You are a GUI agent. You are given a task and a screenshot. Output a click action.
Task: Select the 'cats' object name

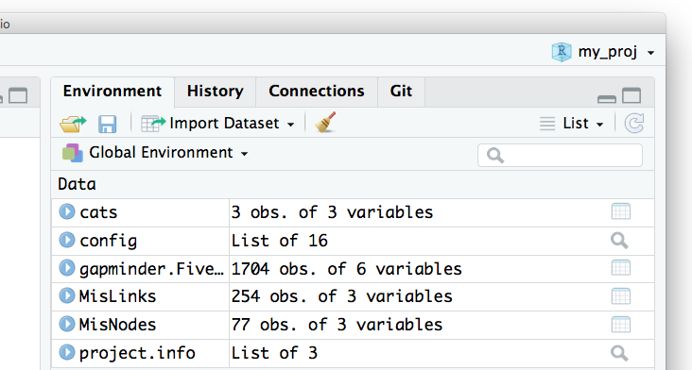coord(98,212)
